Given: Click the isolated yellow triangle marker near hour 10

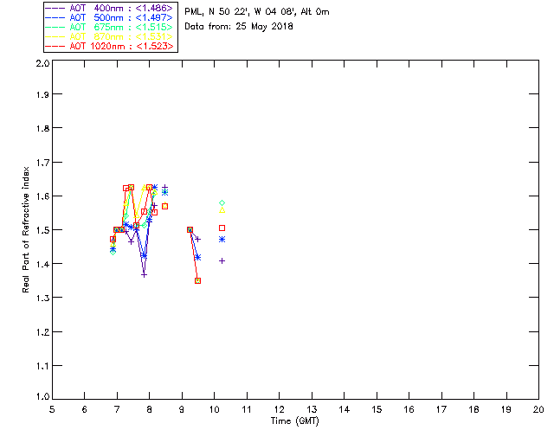Looking at the screenshot, I should (x=222, y=210).
